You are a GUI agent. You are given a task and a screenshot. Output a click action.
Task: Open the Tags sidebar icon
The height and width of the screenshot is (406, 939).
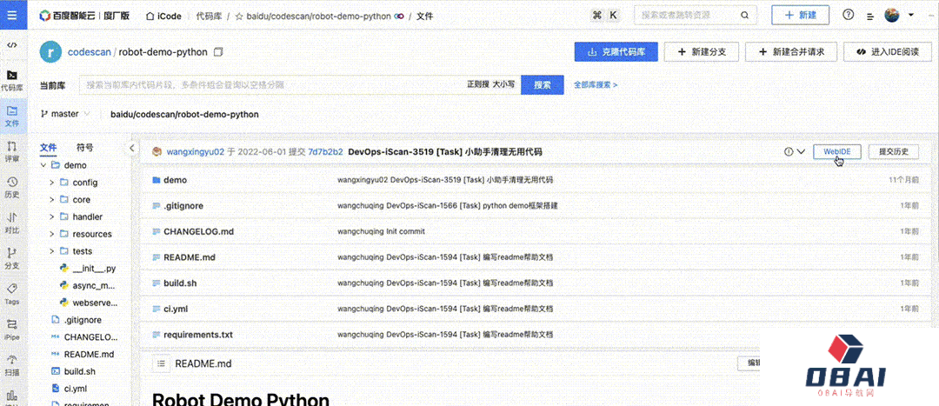[12, 293]
